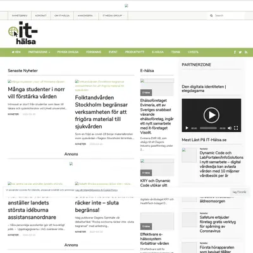
Task: Open Folktandvården Stockholm begränsar article headline
Action: click(101, 112)
